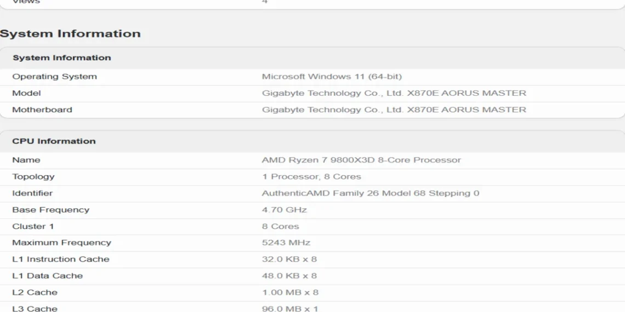Select 'Microsoft Windows 11 (64-bit)' value
Screen dimensions: 625x312
pyautogui.click(x=332, y=77)
